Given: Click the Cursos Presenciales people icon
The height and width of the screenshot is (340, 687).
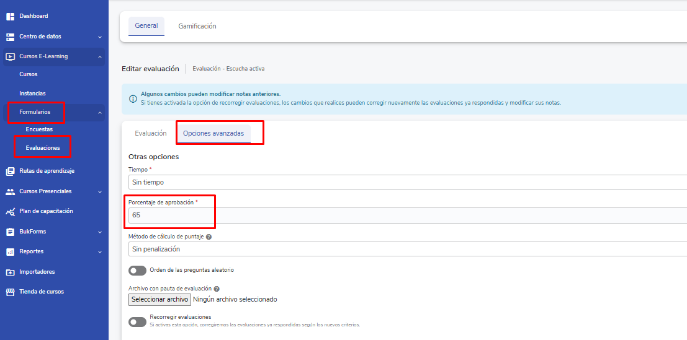Looking at the screenshot, I should [x=10, y=191].
